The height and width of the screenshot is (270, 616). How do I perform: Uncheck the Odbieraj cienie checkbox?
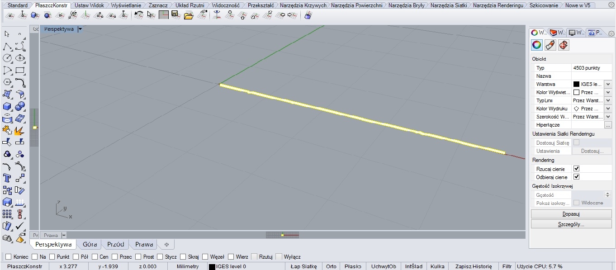(576, 177)
